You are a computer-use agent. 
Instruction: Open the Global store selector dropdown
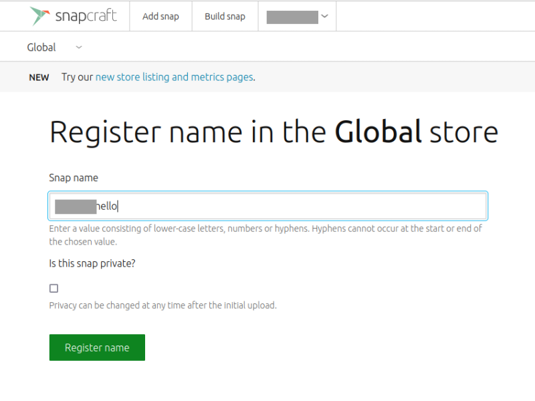[55, 47]
